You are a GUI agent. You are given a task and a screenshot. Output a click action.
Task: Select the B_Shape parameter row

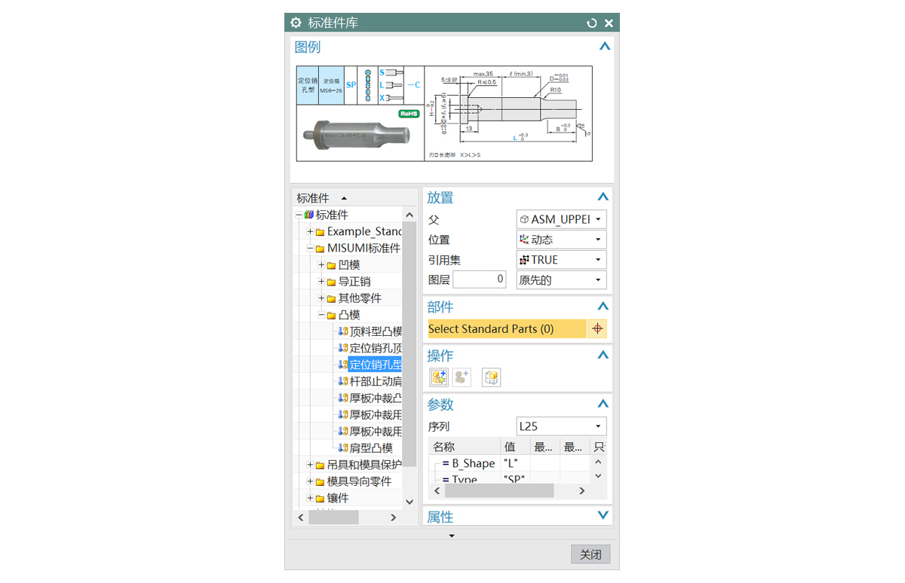click(510, 463)
